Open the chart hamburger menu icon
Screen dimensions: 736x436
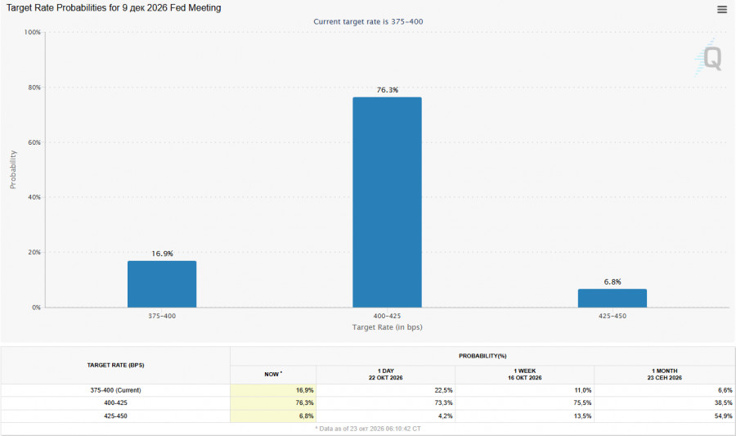pyautogui.click(x=722, y=9)
